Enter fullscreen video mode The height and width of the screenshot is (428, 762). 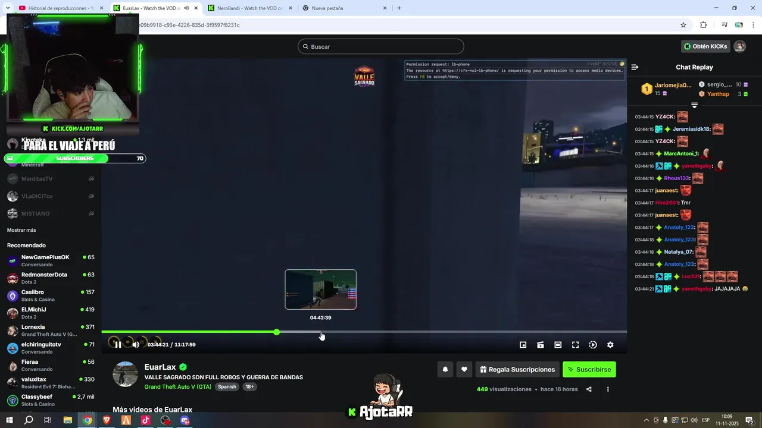coord(576,345)
